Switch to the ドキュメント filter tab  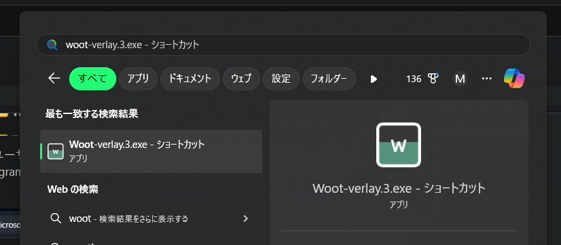(190, 79)
